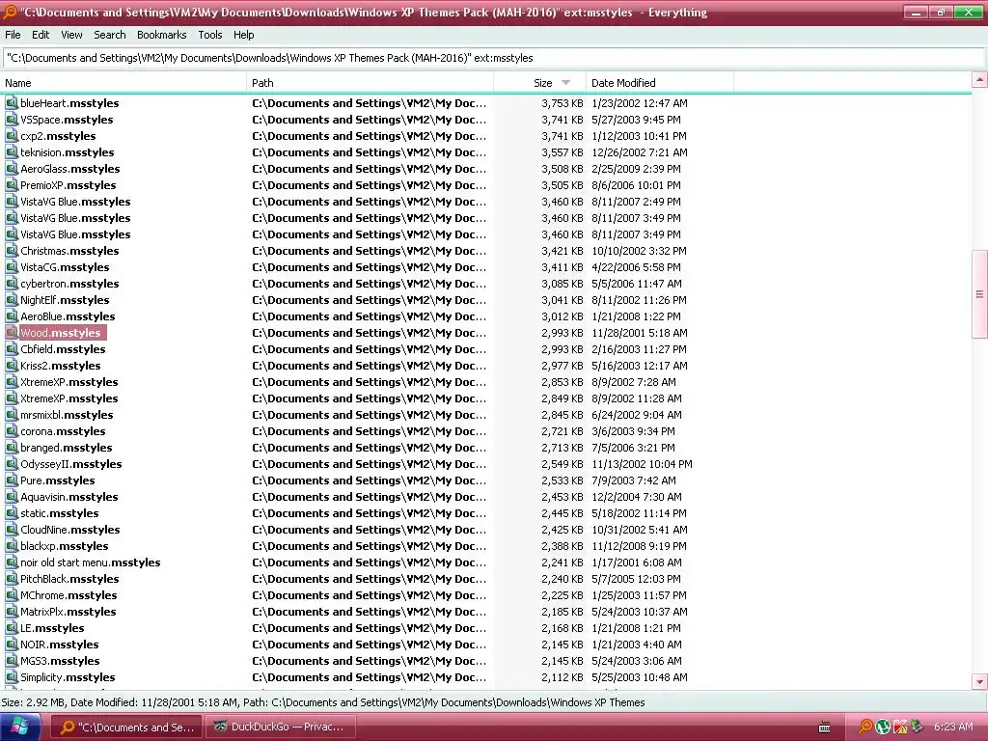
Task: Click the Cbfield.msstyles file icon
Action: click(x=12, y=348)
